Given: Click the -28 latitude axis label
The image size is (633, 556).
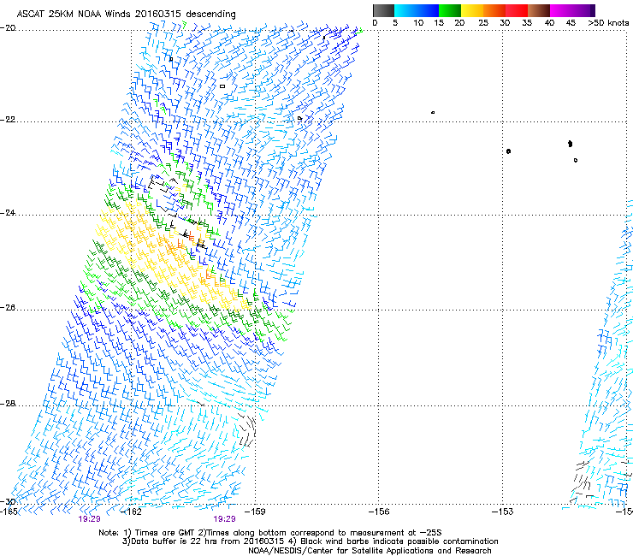Looking at the screenshot, I should click(x=8, y=404).
